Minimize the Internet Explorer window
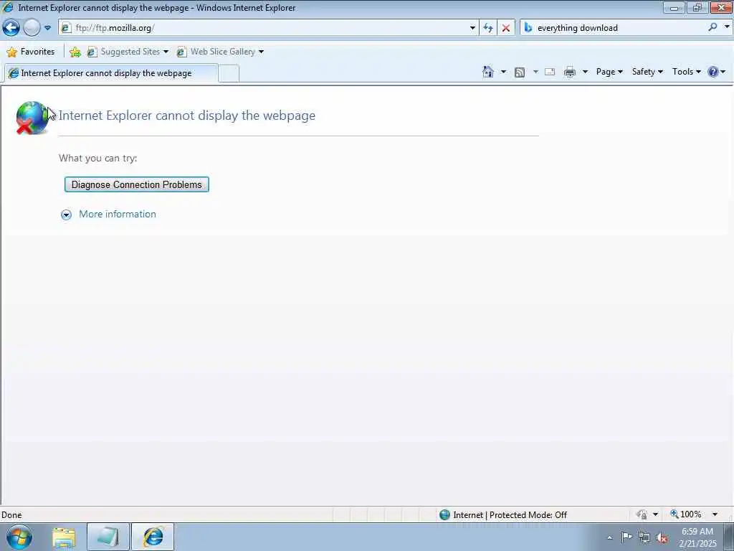Image resolution: width=734 pixels, height=551 pixels. click(674, 7)
